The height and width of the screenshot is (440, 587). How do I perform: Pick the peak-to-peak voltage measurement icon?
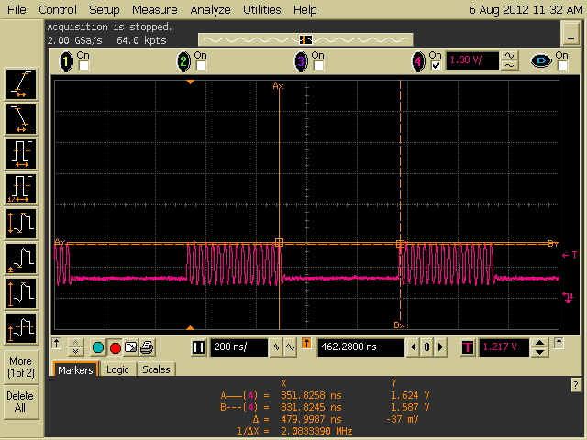pyautogui.click(x=21, y=224)
